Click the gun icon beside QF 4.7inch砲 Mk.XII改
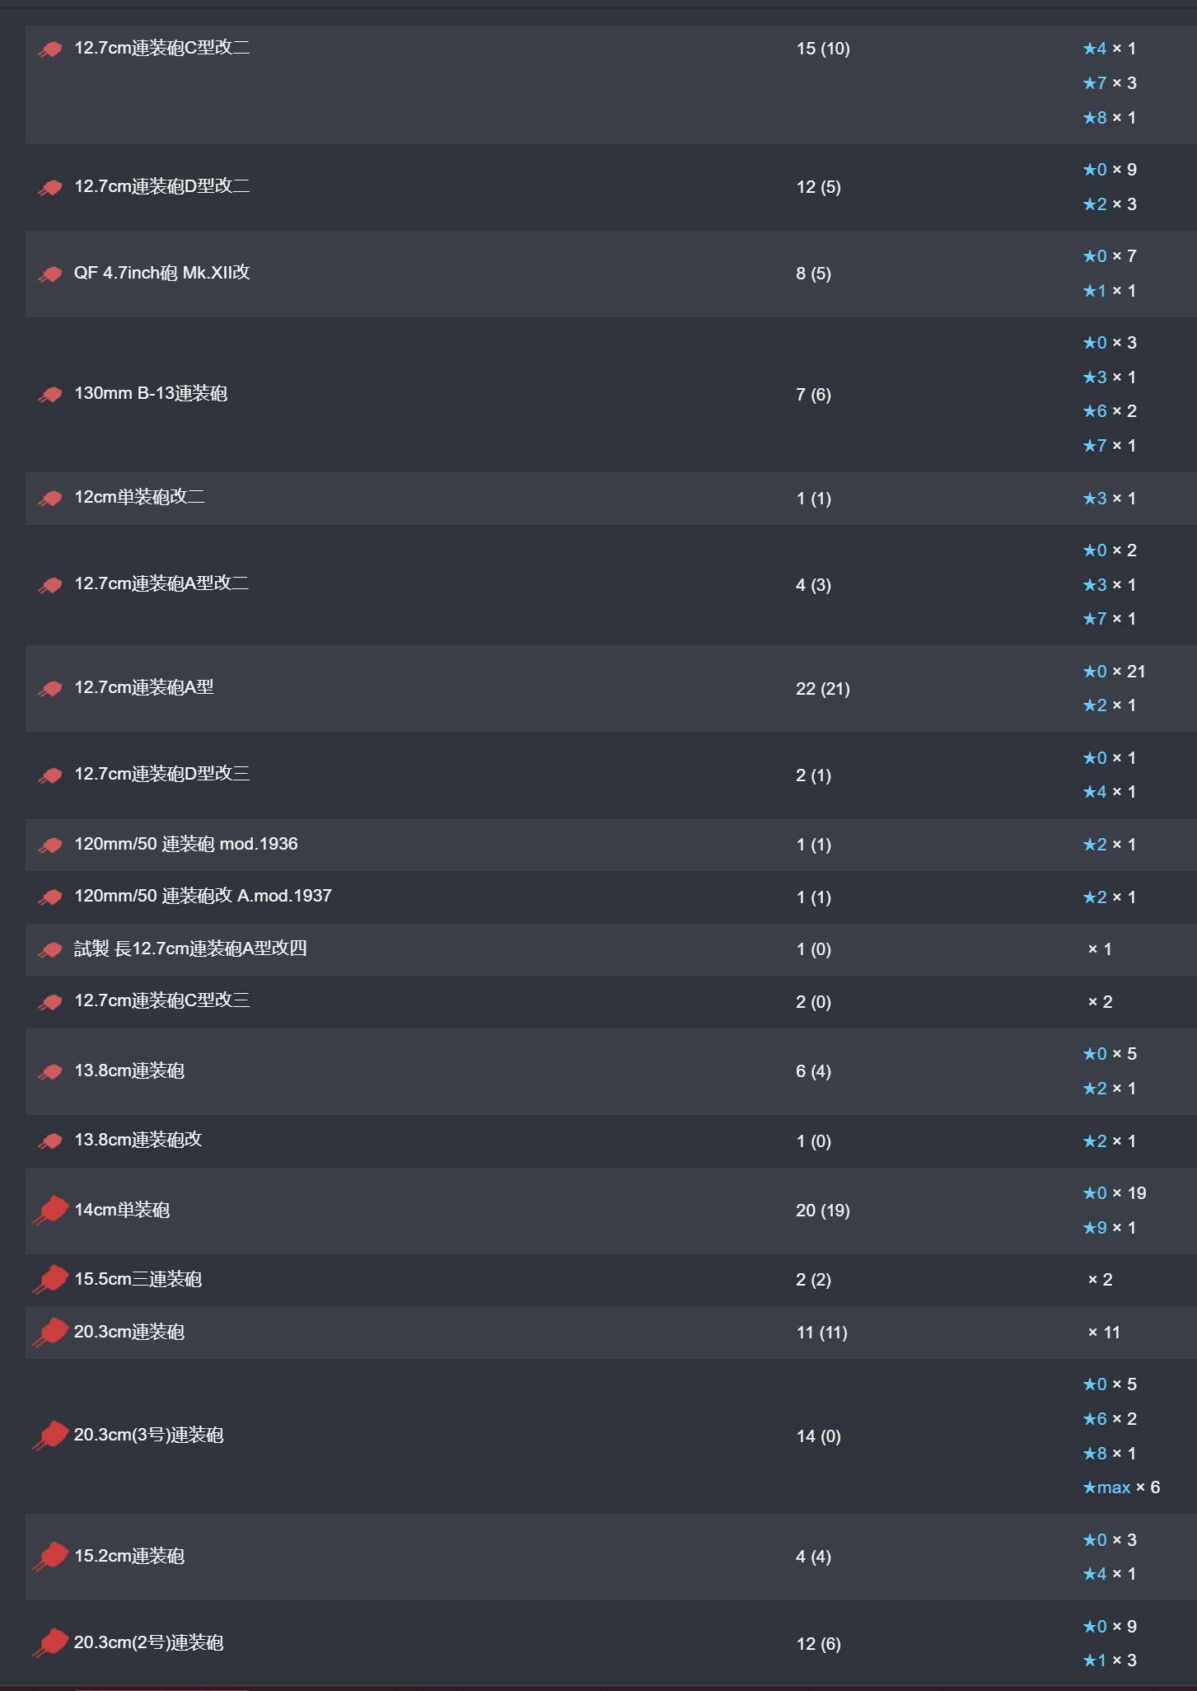Screen dimensions: 1197x1691 pos(50,274)
